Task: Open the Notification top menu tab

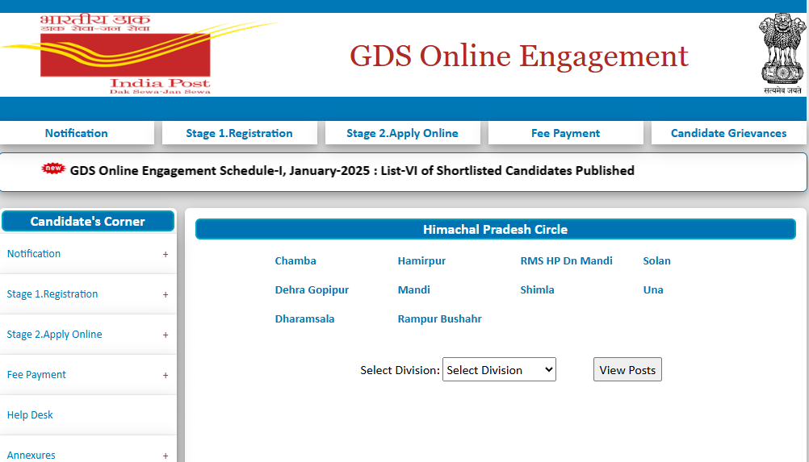Action: click(x=77, y=133)
